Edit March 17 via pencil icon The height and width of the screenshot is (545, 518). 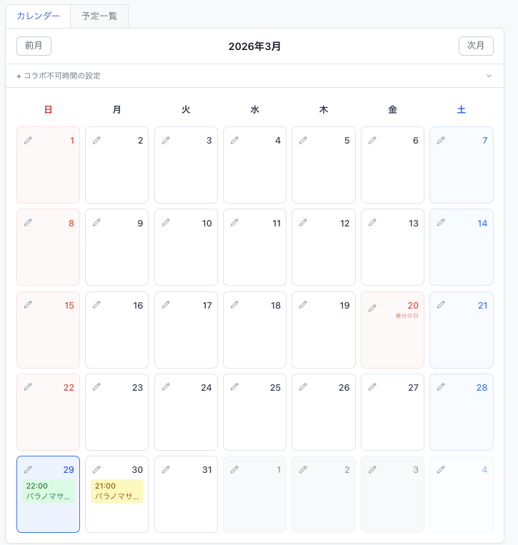[x=166, y=305]
